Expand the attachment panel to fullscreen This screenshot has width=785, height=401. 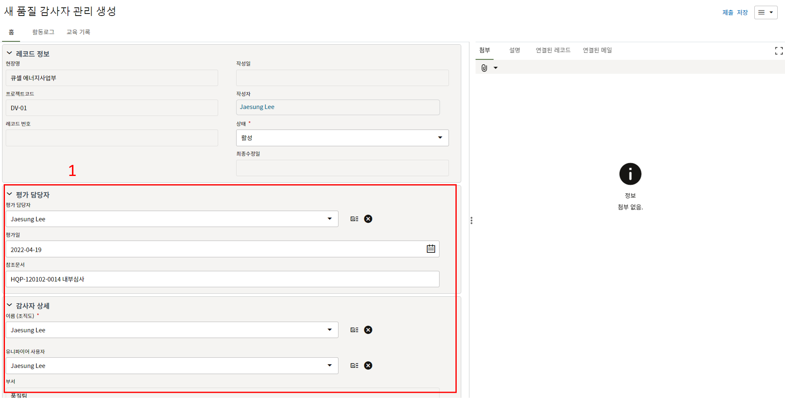point(778,51)
